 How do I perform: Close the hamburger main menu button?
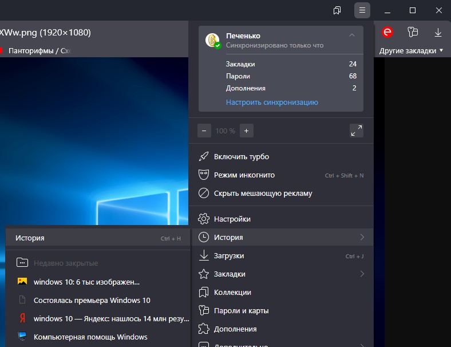[362, 10]
